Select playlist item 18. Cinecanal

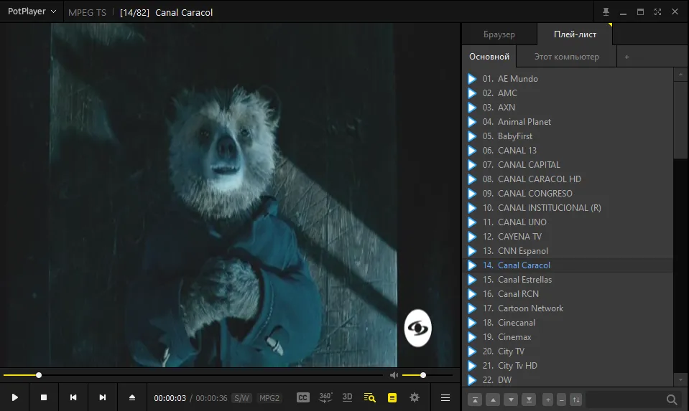point(568,322)
